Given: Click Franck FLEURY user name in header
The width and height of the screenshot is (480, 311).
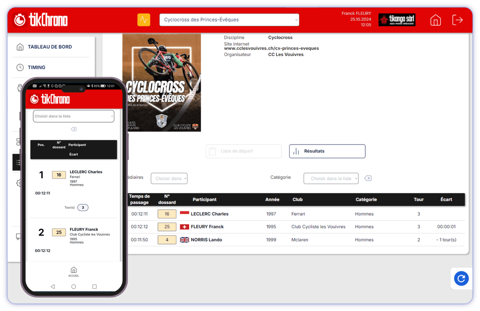Looking at the screenshot, I should click(x=356, y=14).
